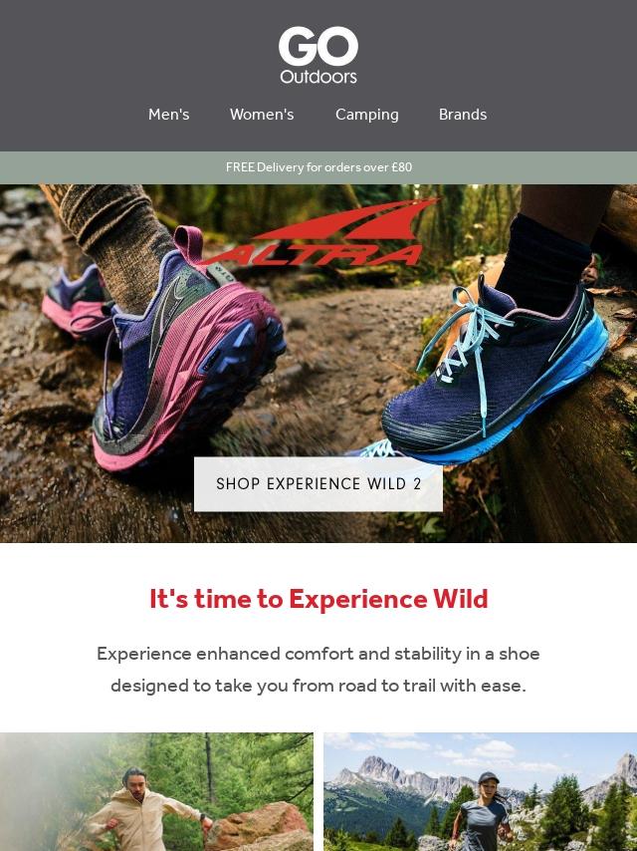Click the Shop Experience Wild 2 button
This screenshot has height=851, width=637.
[318, 484]
